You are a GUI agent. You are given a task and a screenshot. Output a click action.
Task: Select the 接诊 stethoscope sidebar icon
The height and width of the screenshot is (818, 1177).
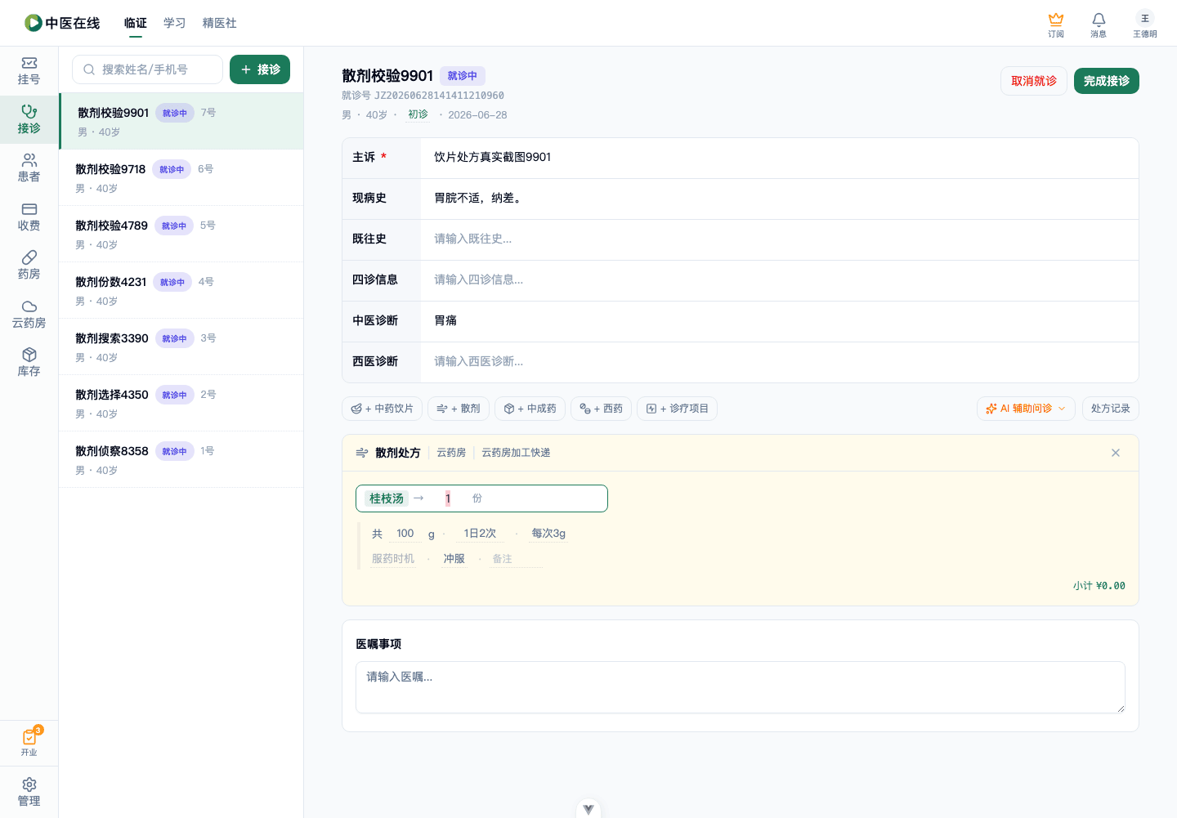point(29,120)
